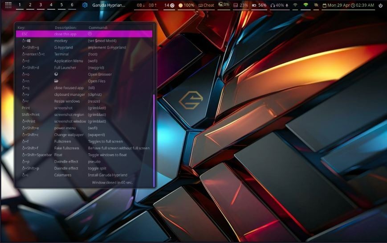This screenshot has height=243, width=387.
Task: Switch to workspace 6
Action: click(x=72, y=5)
